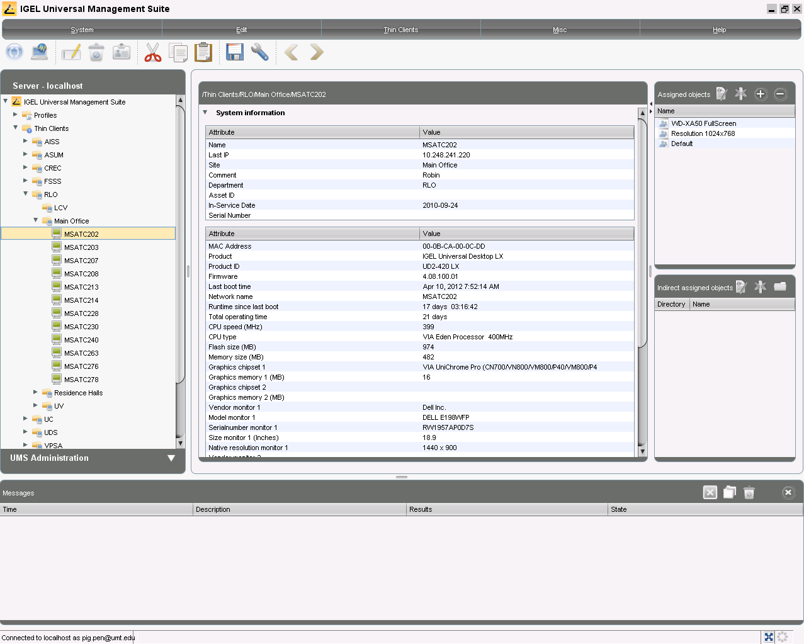This screenshot has height=644, width=804.
Task: Click the refresh toolbar icon
Action: (14, 52)
